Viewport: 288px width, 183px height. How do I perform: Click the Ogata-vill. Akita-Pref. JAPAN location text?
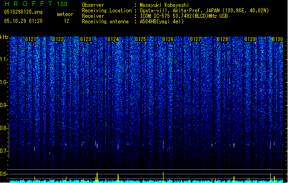pos(204,11)
